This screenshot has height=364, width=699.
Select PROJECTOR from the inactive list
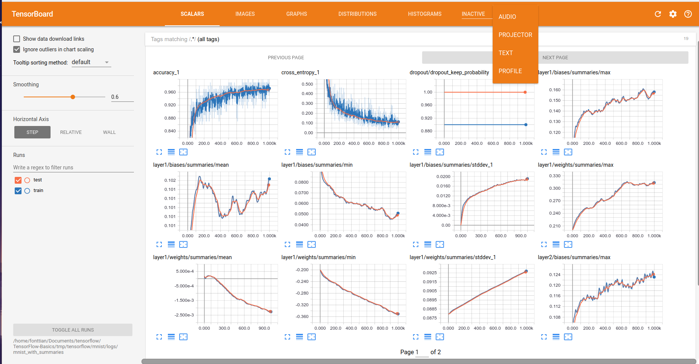click(515, 35)
